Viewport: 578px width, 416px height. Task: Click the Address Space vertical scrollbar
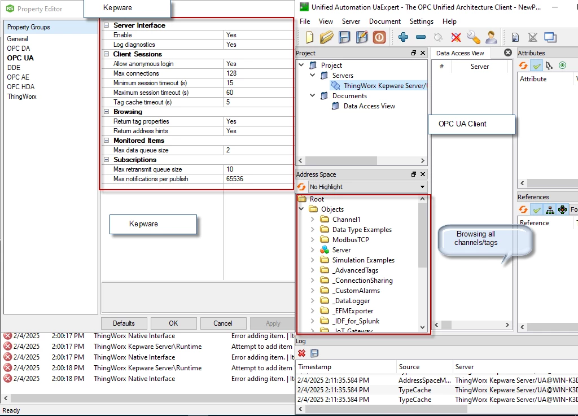(422, 235)
